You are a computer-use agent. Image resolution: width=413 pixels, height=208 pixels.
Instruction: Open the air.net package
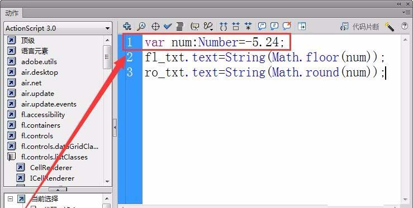click(x=31, y=83)
